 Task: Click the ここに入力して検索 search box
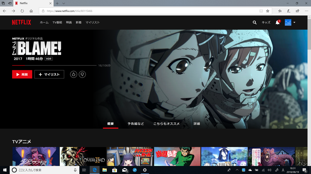(x=44, y=170)
